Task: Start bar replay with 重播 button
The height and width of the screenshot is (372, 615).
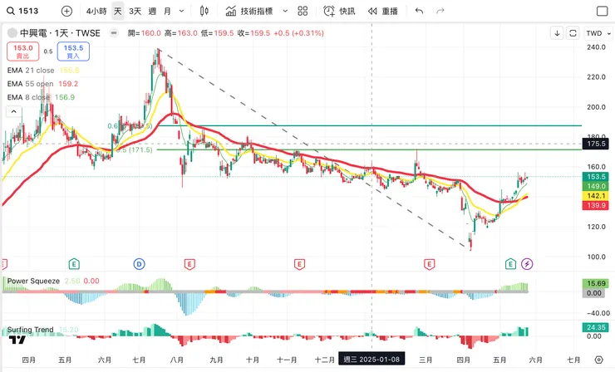Action: tap(383, 11)
